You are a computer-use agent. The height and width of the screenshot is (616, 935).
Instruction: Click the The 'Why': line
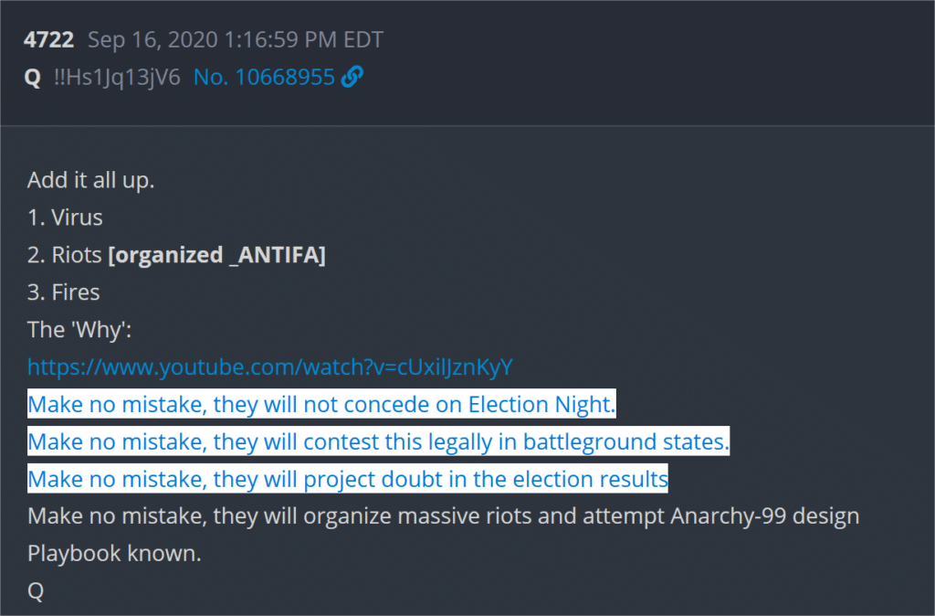[79, 330]
